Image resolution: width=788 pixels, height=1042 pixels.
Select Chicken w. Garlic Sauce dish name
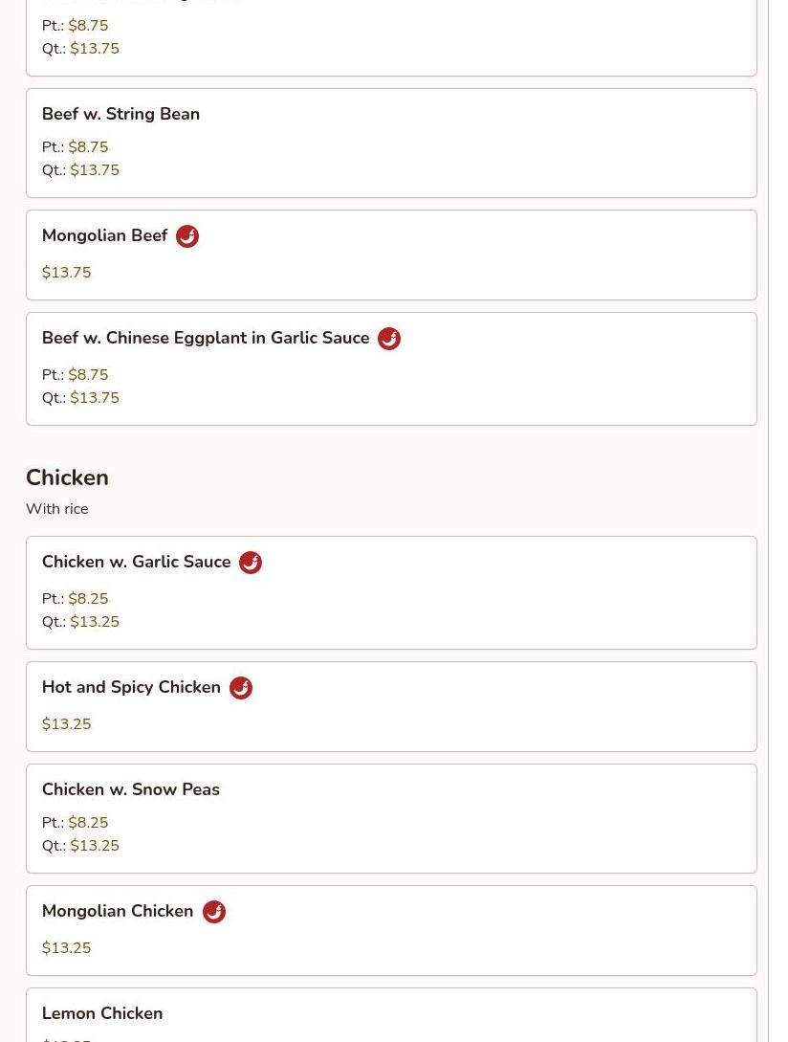pyautogui.click(x=136, y=562)
